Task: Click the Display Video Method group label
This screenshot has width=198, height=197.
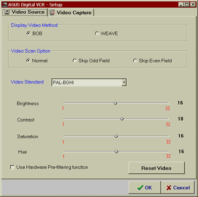Action: tap(34, 25)
